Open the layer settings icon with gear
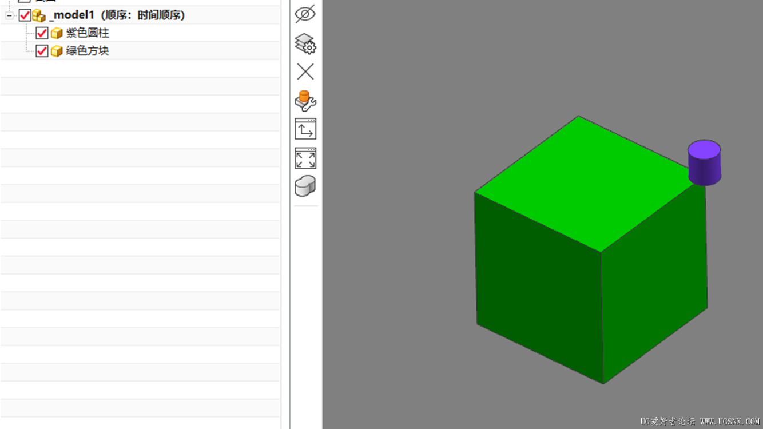 click(x=305, y=43)
